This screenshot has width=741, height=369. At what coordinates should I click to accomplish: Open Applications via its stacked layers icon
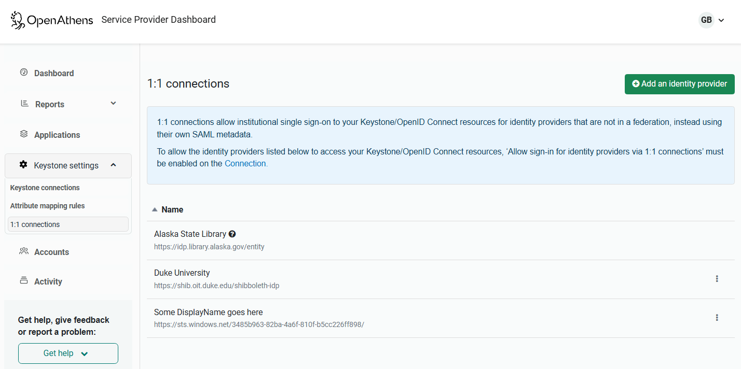[23, 134]
